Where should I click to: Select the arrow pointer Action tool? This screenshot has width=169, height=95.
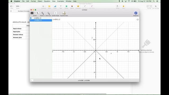tap(32, 13)
